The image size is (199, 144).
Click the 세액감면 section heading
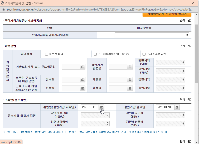10,46
